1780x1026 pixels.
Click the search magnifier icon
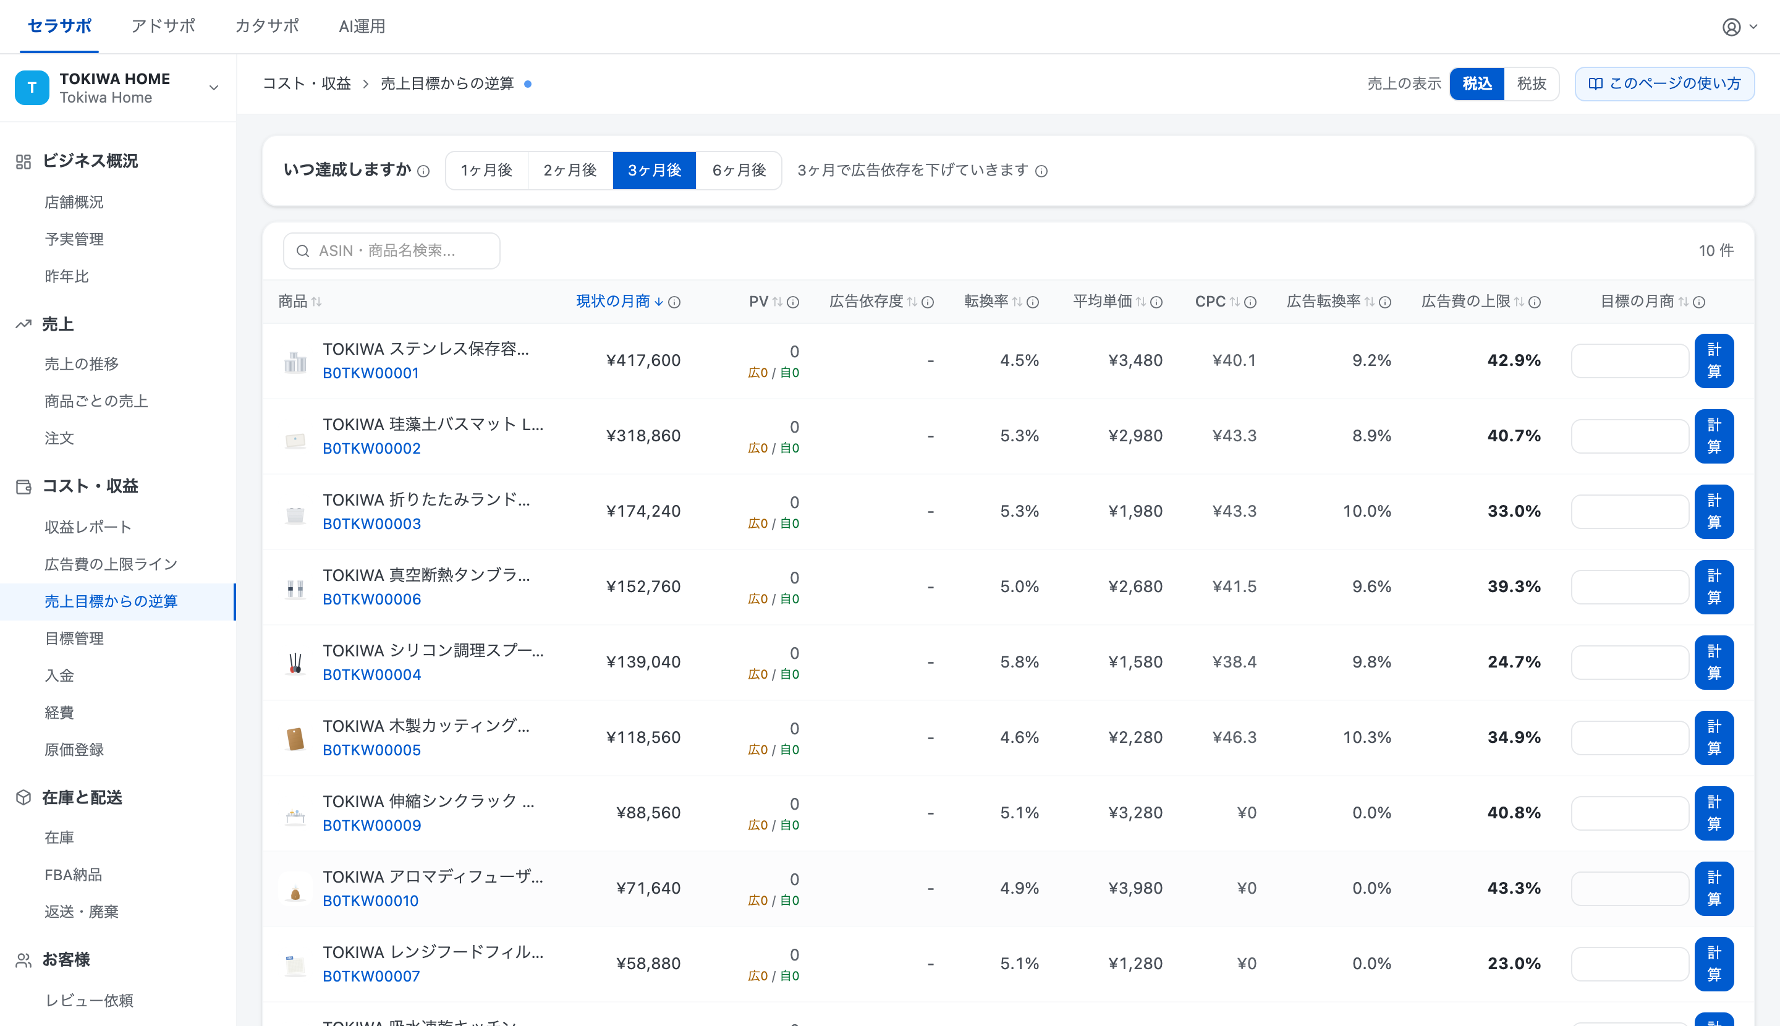pyautogui.click(x=303, y=251)
